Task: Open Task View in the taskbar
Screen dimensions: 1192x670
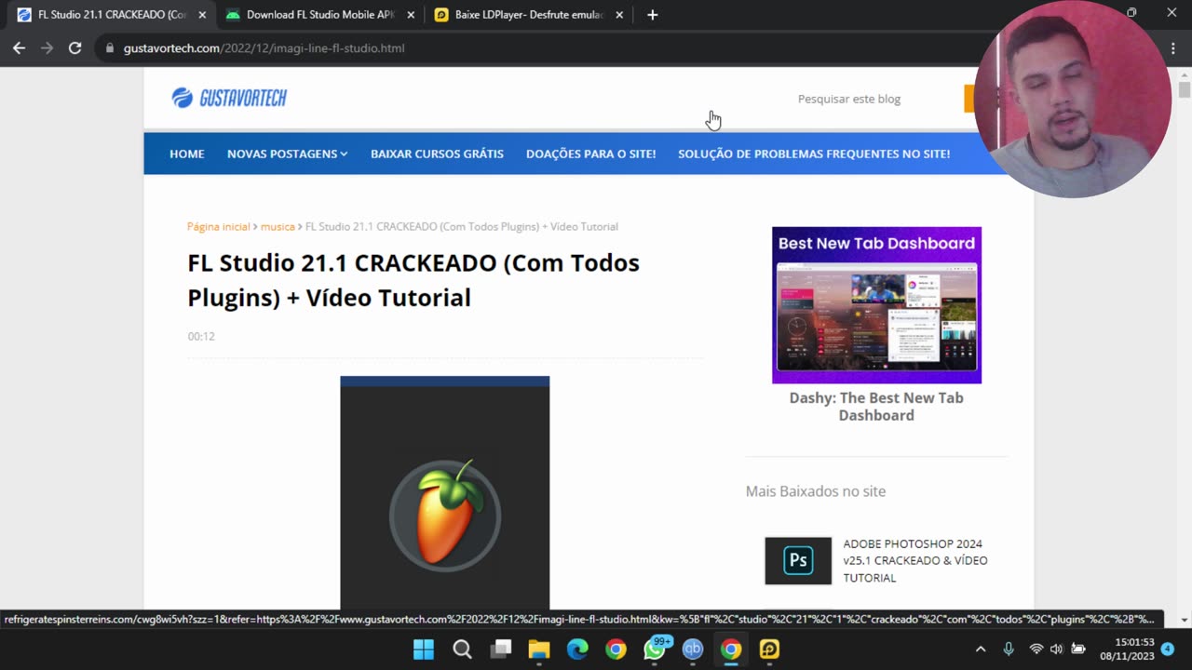Action: tap(501, 649)
